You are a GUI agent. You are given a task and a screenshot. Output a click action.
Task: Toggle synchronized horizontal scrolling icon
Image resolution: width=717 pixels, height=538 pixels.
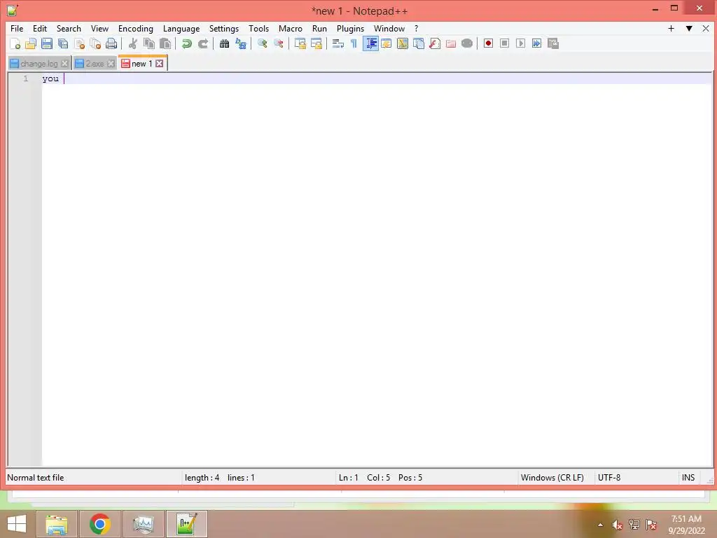pyautogui.click(x=316, y=43)
